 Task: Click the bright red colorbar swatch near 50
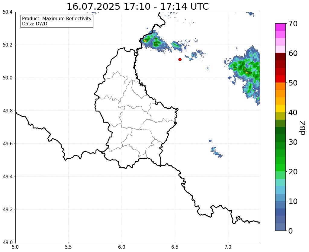click(x=280, y=79)
